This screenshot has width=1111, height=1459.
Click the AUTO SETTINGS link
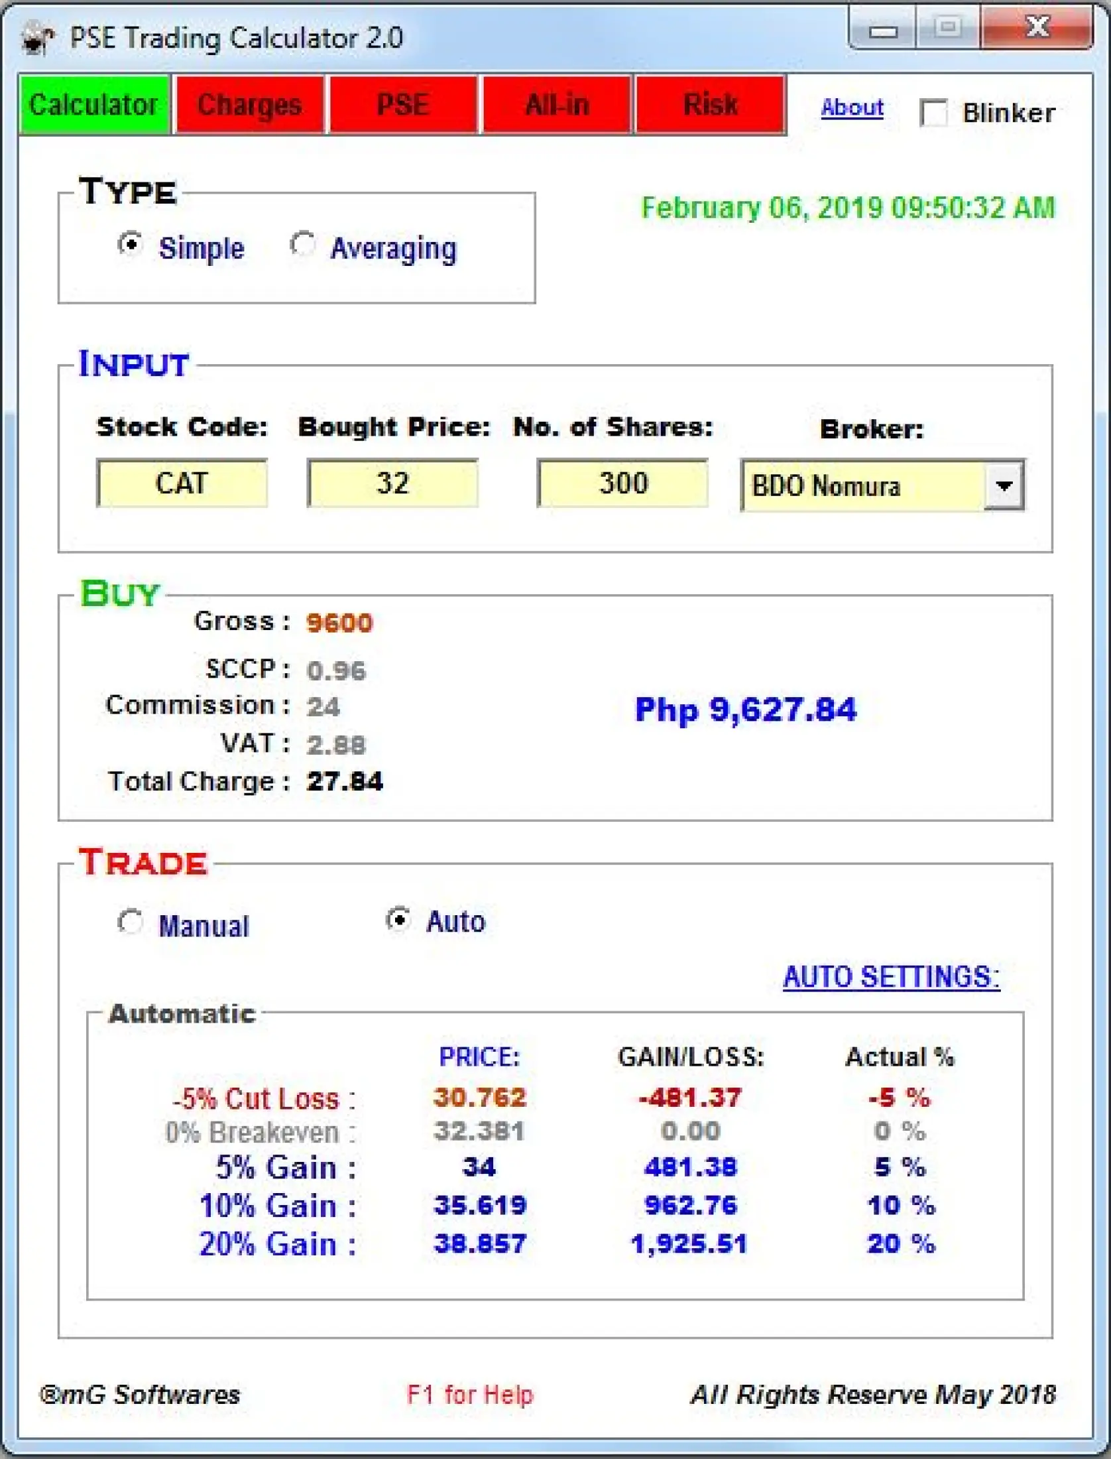pyautogui.click(x=891, y=976)
